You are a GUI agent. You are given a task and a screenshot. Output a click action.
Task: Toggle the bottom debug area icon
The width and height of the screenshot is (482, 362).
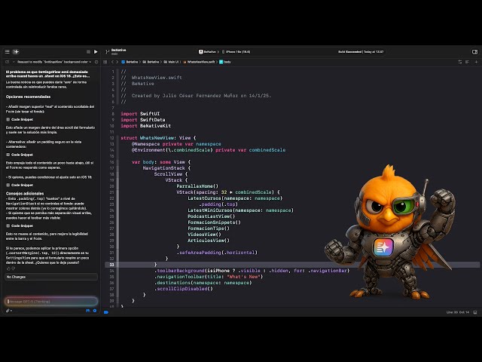pyautogui.click(x=475, y=312)
